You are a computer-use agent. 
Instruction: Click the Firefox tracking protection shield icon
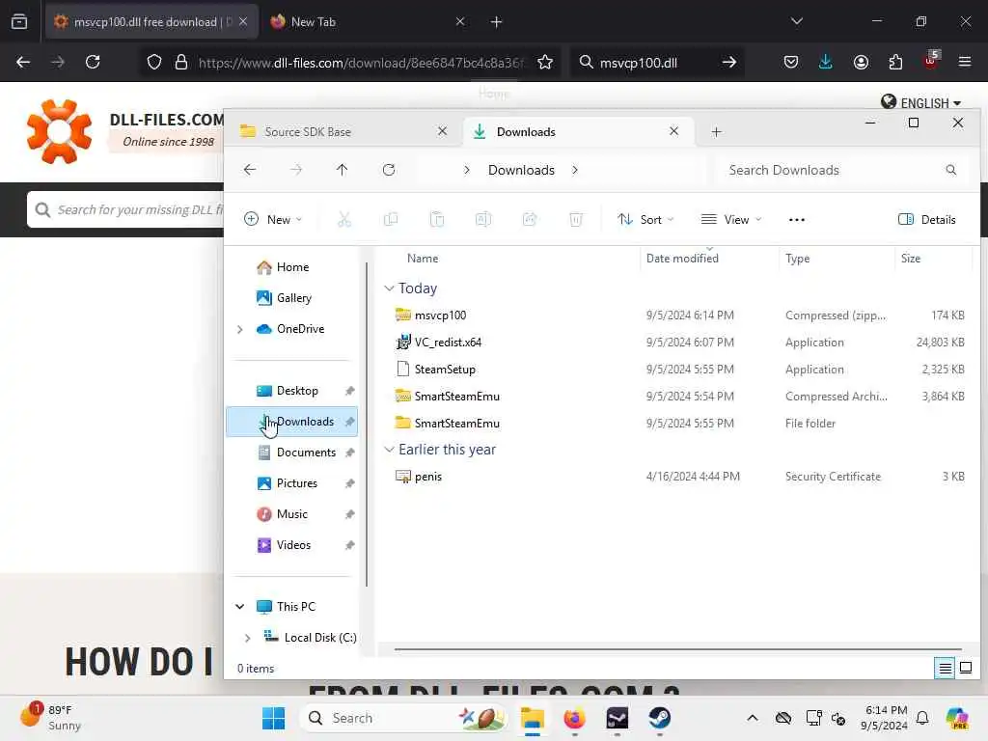pyautogui.click(x=154, y=62)
